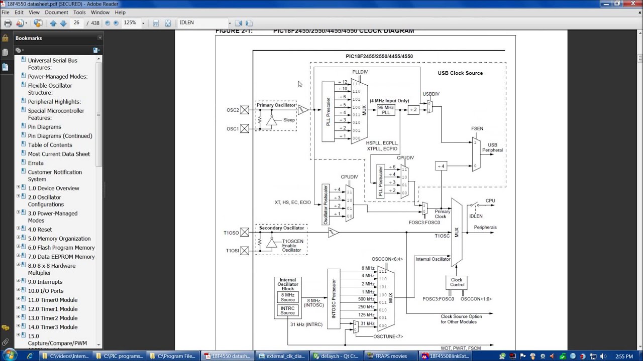Click the 2:55 PM taskbar clock
The width and height of the screenshot is (643, 361).
click(x=623, y=356)
